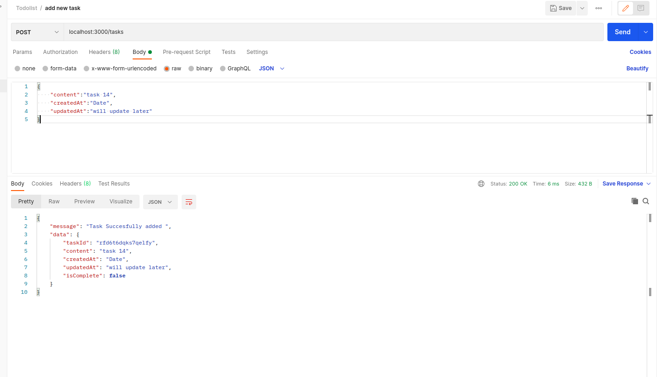
Task: Select the binary body type
Action: click(x=200, y=69)
